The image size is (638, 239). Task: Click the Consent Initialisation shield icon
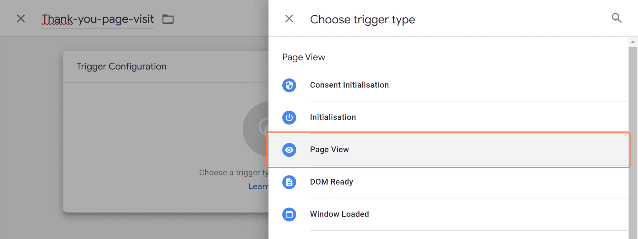289,85
